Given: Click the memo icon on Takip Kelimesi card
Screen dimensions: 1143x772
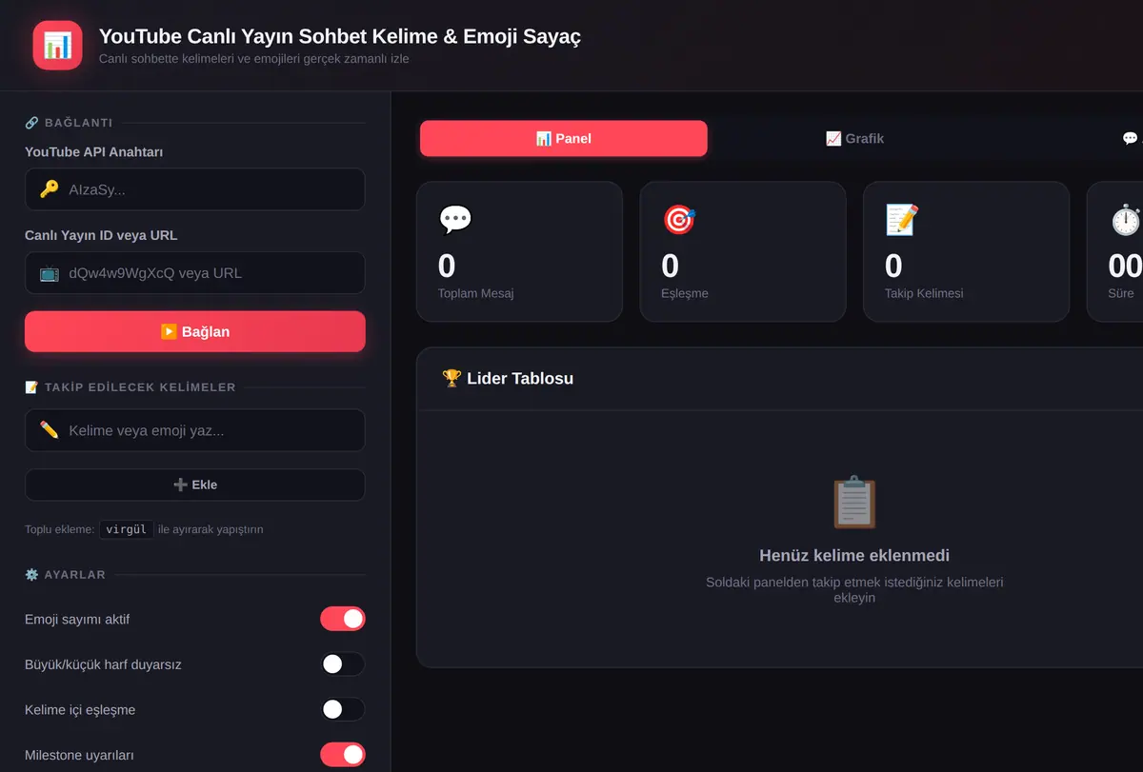Looking at the screenshot, I should coord(901,220).
